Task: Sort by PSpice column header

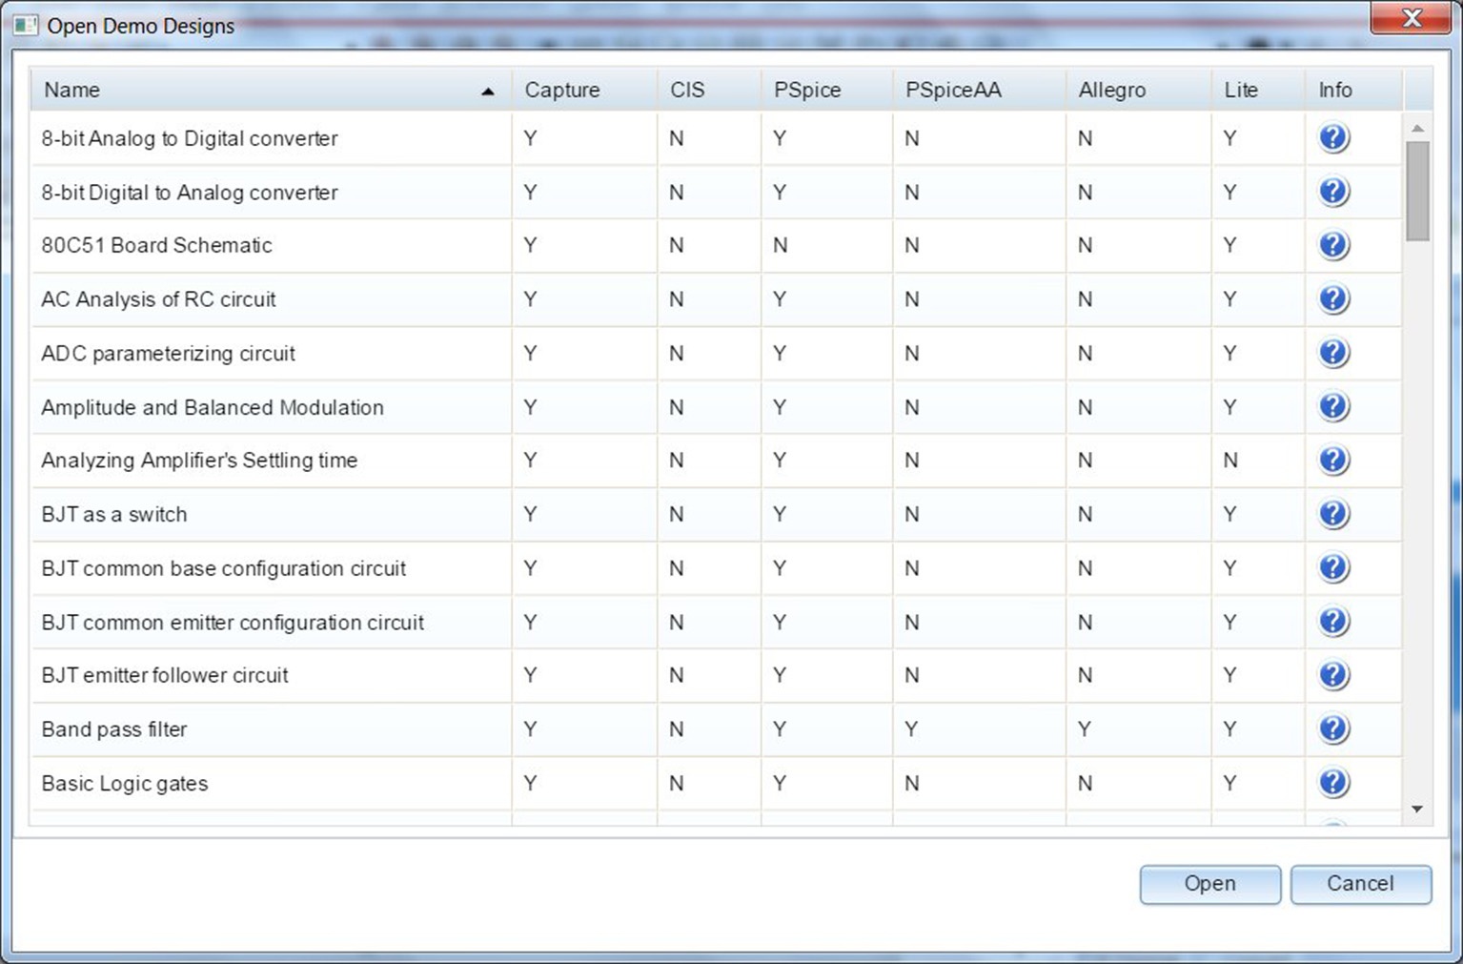Action: coord(826,90)
